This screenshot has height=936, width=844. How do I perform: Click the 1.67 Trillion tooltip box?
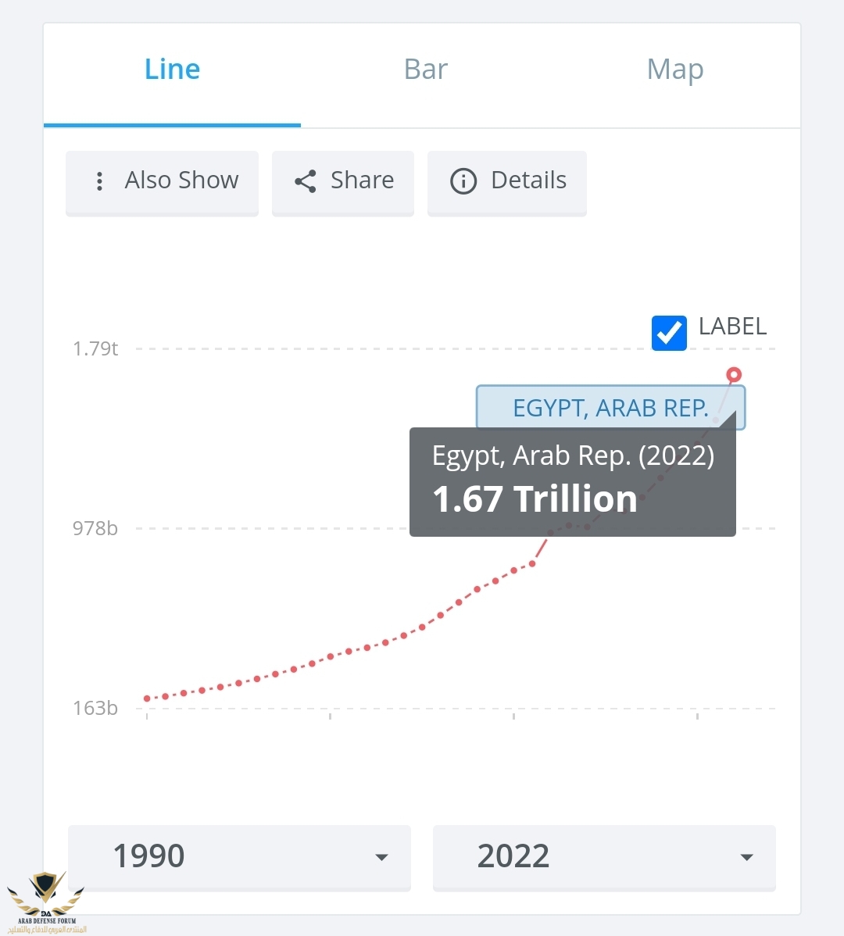(572, 482)
